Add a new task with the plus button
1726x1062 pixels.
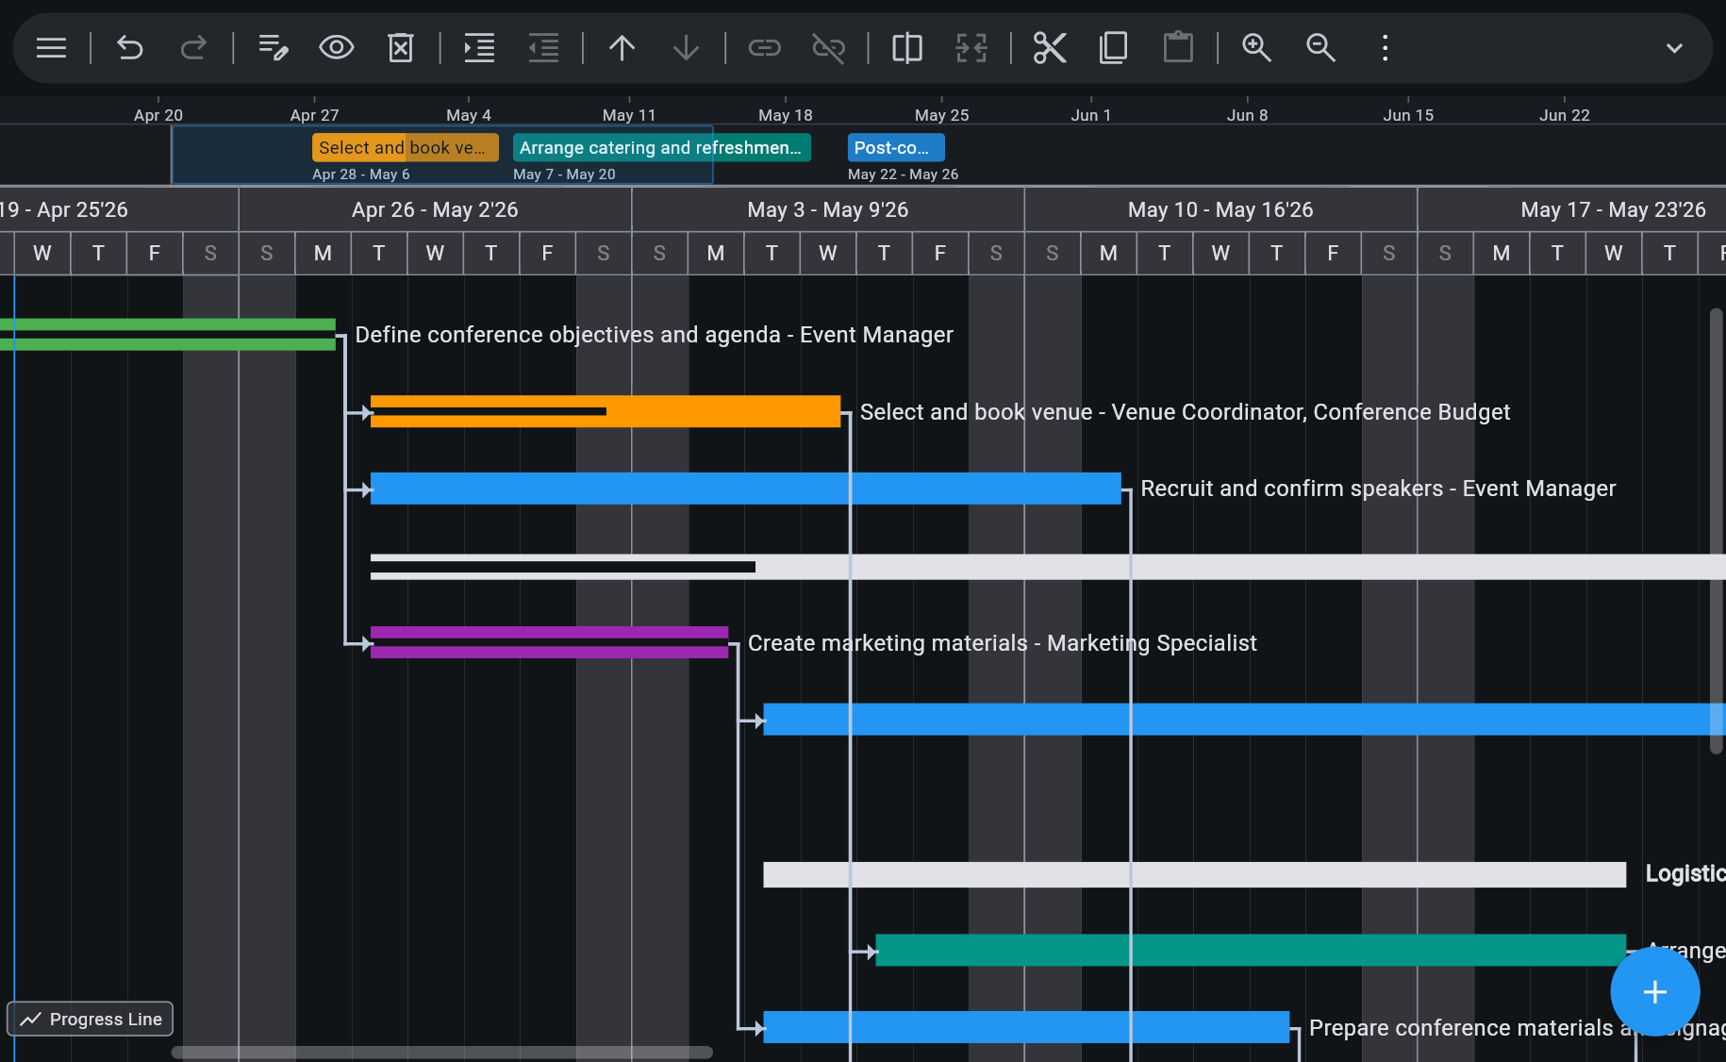click(x=1654, y=991)
